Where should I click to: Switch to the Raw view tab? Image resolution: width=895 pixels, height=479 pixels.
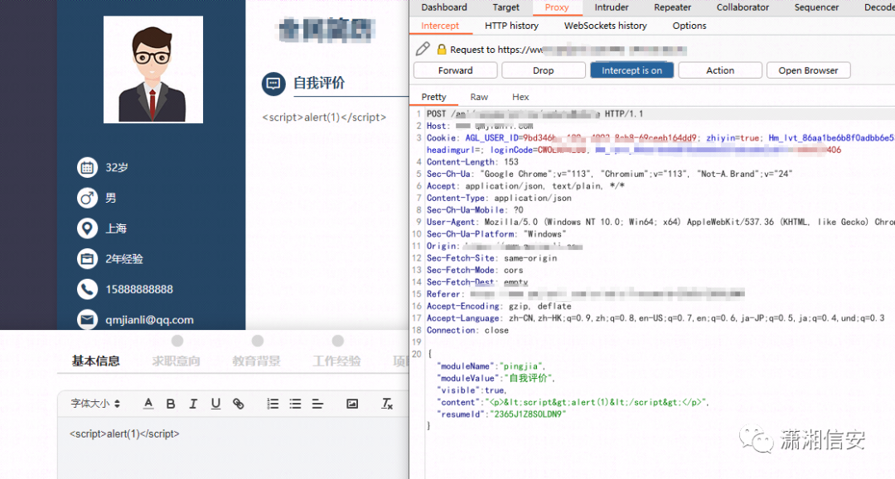[479, 97]
